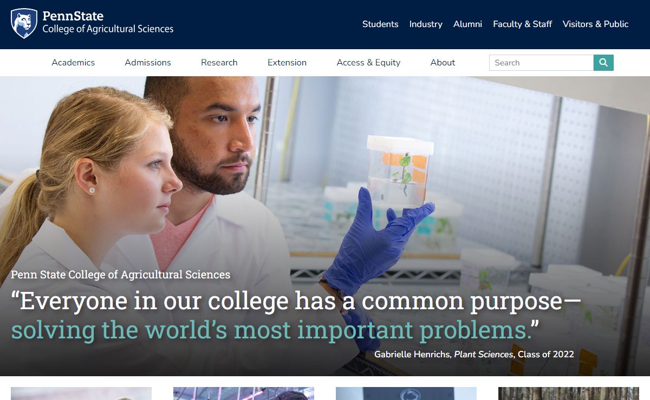Open the Admissions menu

[148, 63]
